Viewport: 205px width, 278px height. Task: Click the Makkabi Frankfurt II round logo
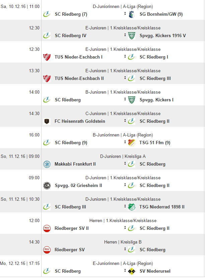coord(47,164)
